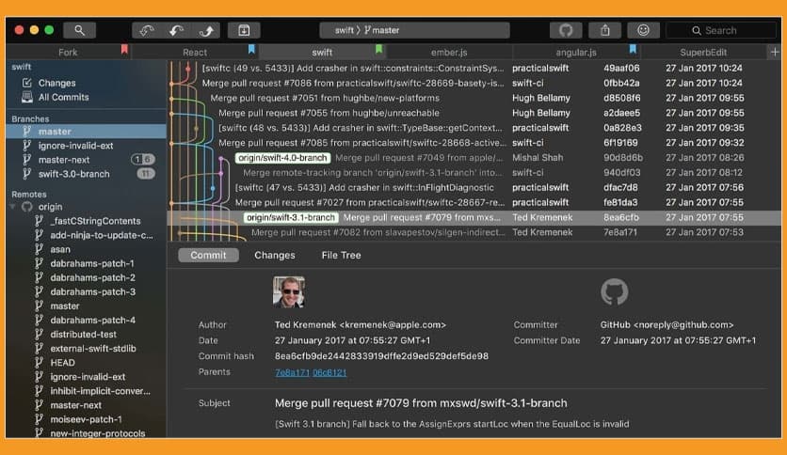Switch to the React repository tab

click(195, 53)
